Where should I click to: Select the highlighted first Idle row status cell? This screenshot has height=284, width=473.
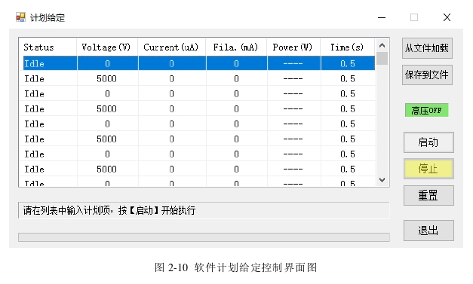[50, 63]
